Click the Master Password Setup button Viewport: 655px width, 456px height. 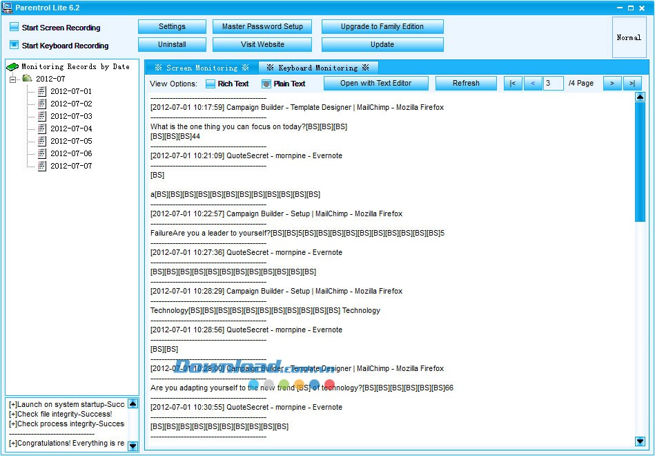coord(262,27)
